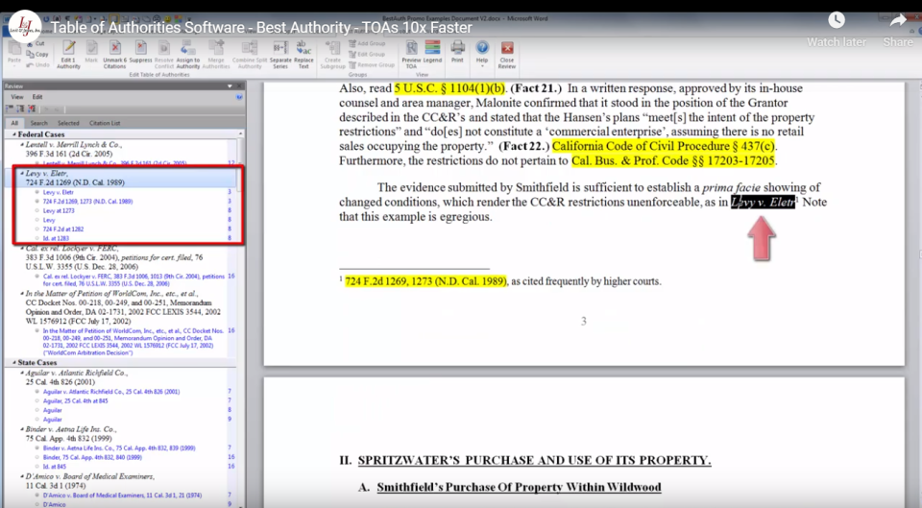Click selected 'Levy v. Eletr' text in document
Viewport: 922px width, 508px height.
tap(763, 202)
